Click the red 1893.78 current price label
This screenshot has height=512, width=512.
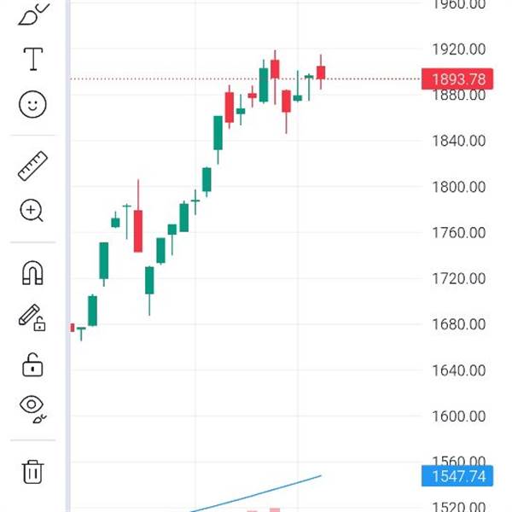click(x=458, y=79)
